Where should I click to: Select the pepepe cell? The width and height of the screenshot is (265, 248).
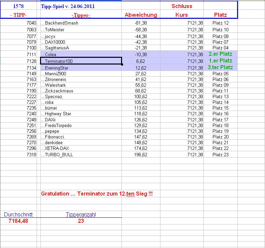click(x=81, y=131)
